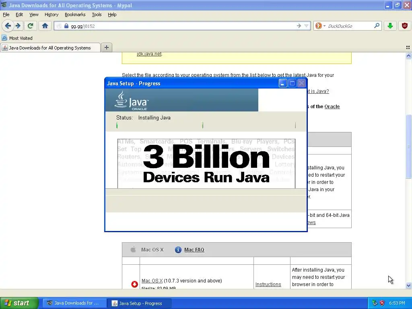
Task: Click the page scrollbar down arrow
Action: [x=408, y=285]
